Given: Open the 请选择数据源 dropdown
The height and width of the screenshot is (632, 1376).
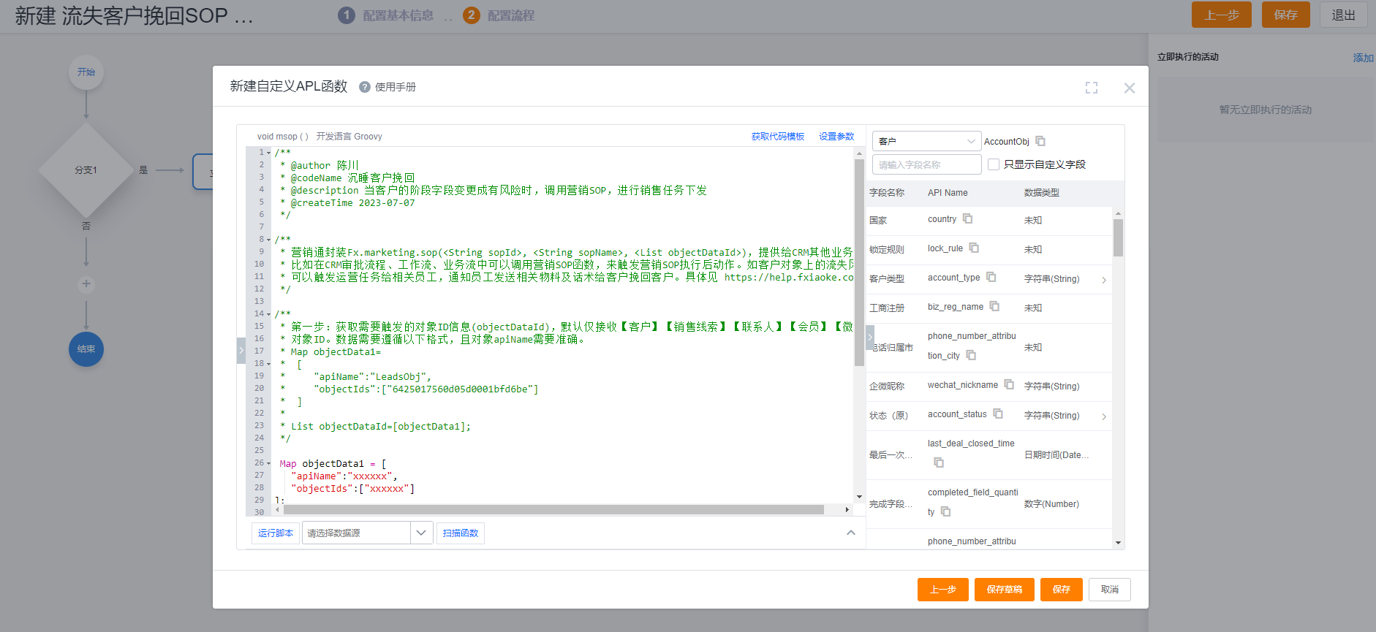Looking at the screenshot, I should tap(368, 533).
